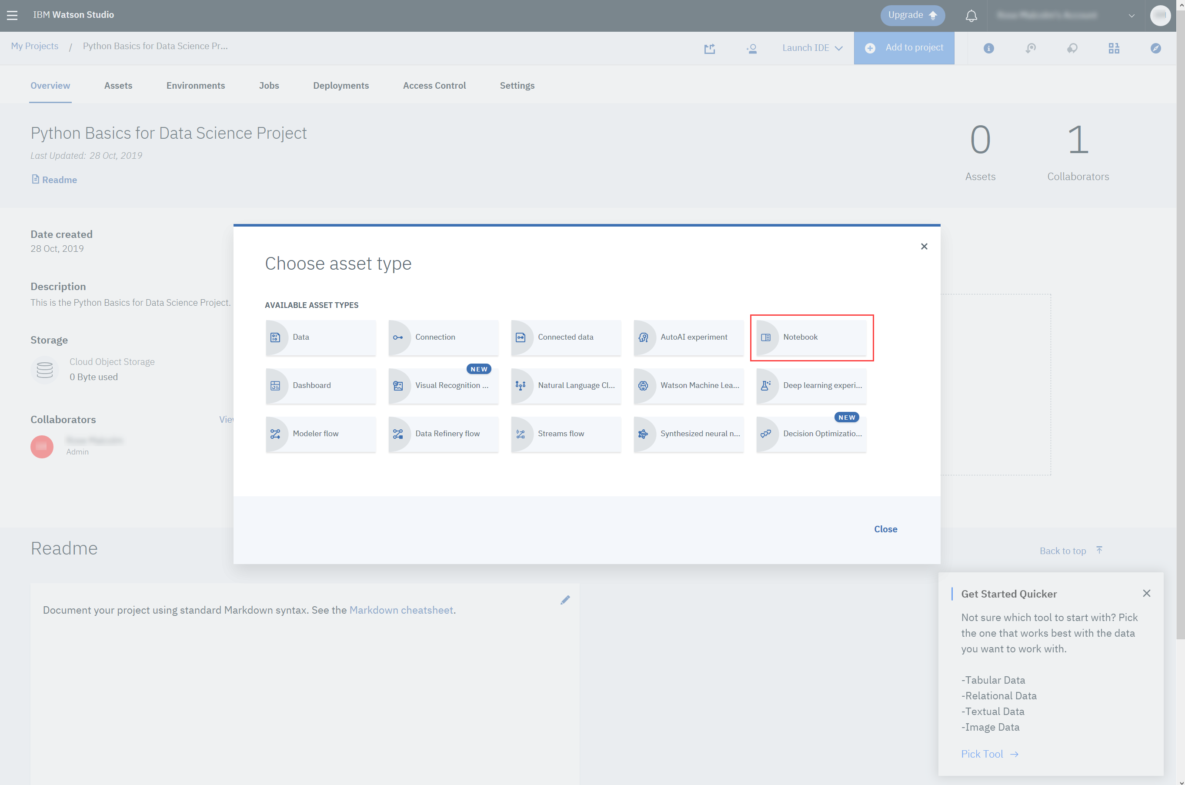This screenshot has height=785, width=1185.
Task: Expand the account selector dropdown
Action: point(1131,16)
